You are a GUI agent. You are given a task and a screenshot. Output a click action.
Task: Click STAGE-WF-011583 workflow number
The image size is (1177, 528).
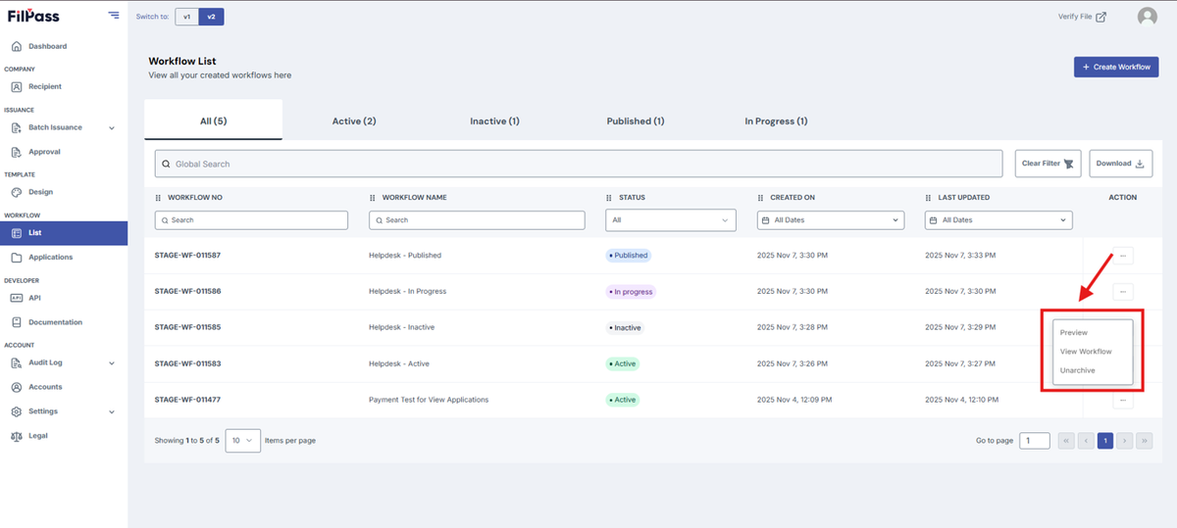[187, 363]
